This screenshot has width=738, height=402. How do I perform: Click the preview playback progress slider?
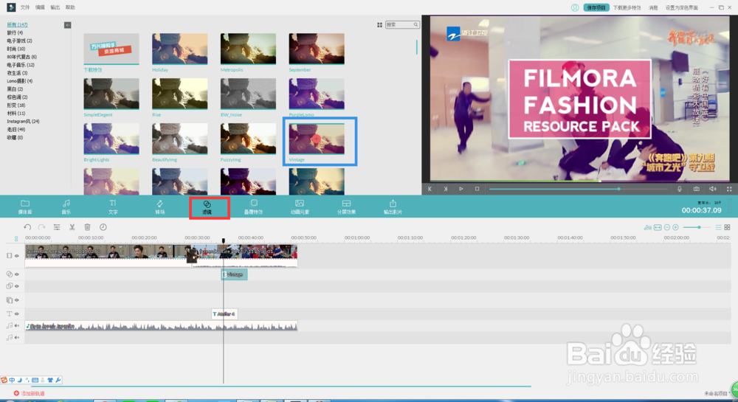point(578,189)
